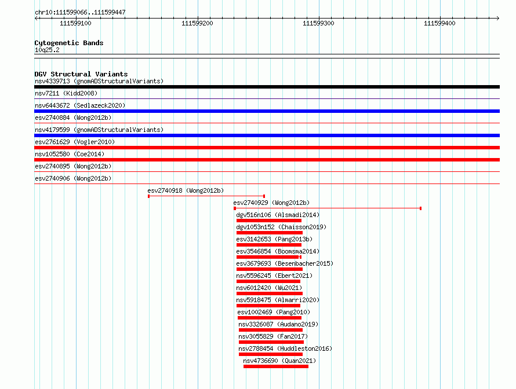Screen dimensions: 516x389
Task: Click the nsv4339713 (gnomADStructuralVariants) label
Action: (99, 81)
